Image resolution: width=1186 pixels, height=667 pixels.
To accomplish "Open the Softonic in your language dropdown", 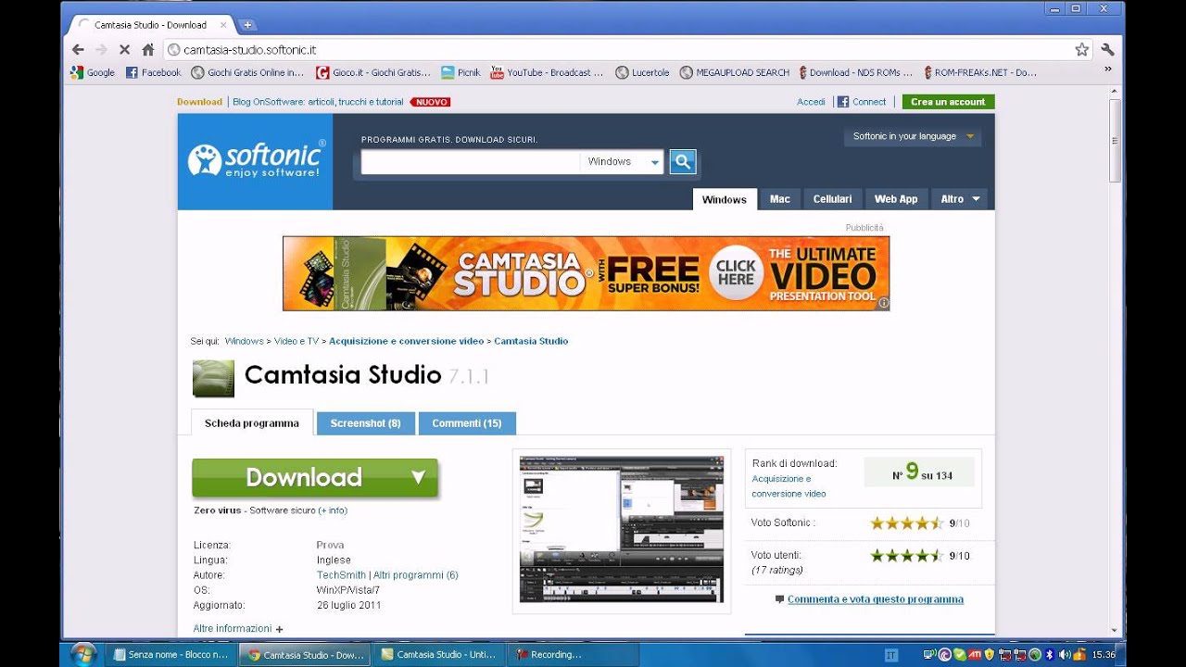I will (x=913, y=136).
